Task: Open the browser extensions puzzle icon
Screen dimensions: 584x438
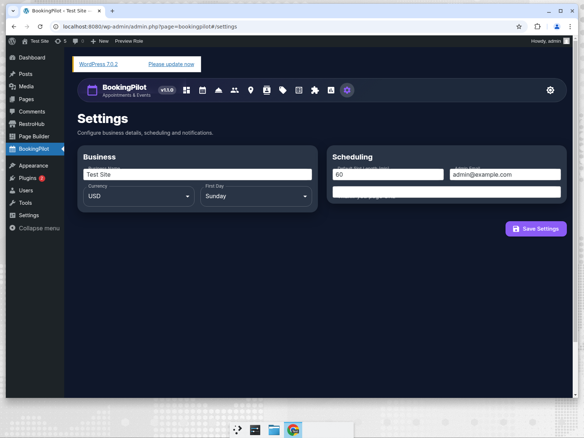Action: click(537, 27)
